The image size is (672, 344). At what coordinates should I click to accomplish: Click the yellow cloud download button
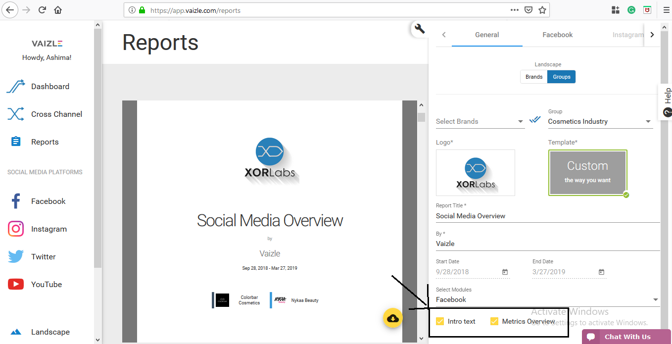click(393, 318)
